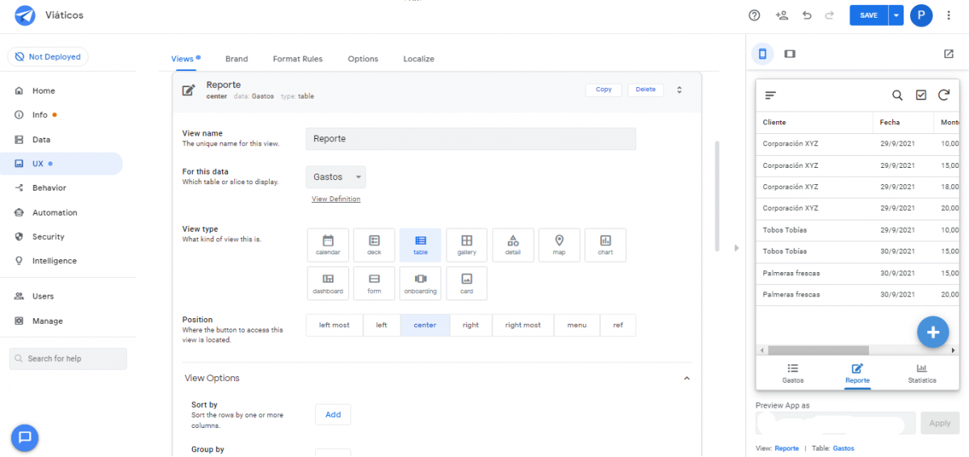This screenshot has width=969, height=457.
Task: Open the View Definition link
Action: click(x=336, y=199)
